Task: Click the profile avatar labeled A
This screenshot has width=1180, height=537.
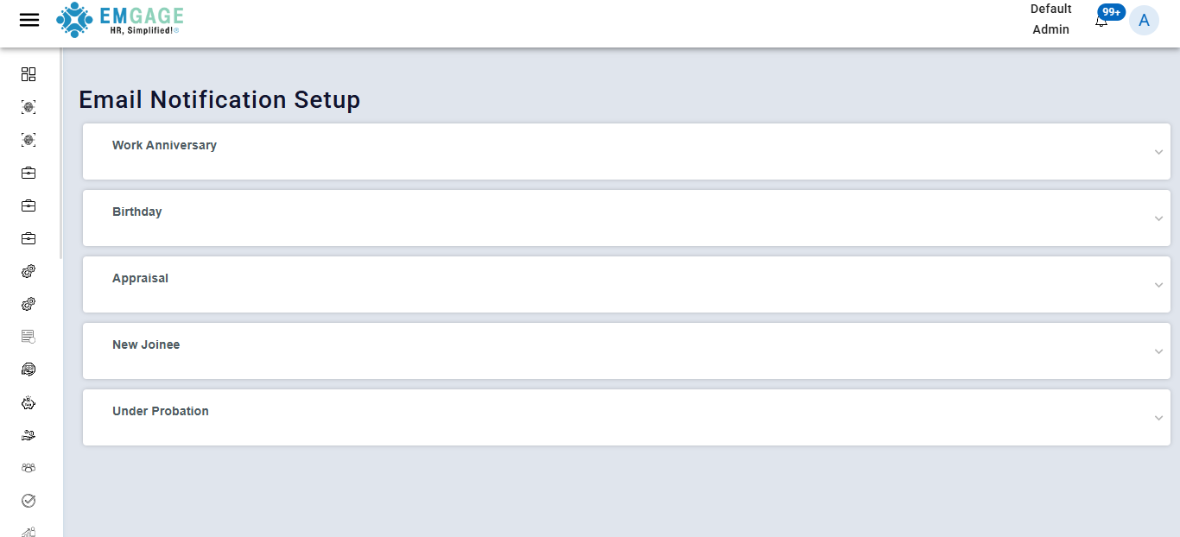Action: coord(1145,20)
